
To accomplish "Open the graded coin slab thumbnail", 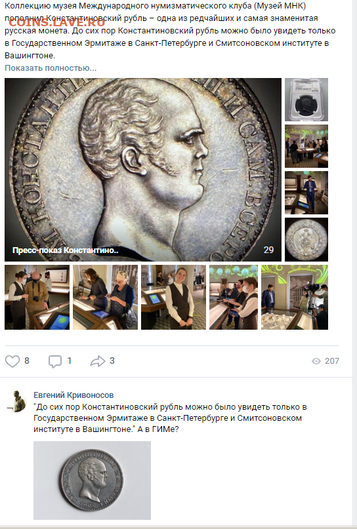I will tap(306, 100).
